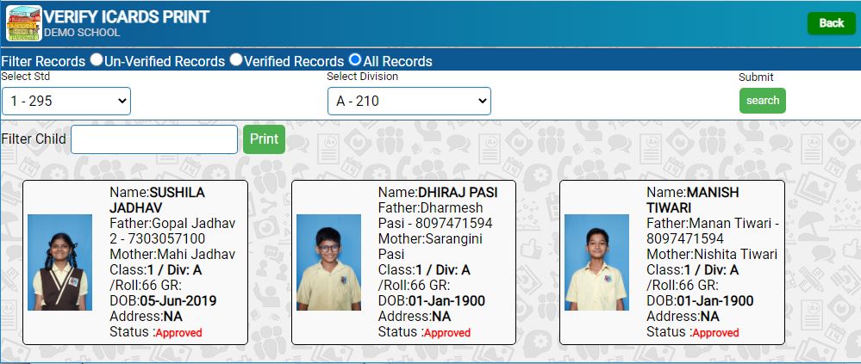Click the name DHIRAJ PASI
The width and height of the screenshot is (861, 364).
[x=458, y=193]
